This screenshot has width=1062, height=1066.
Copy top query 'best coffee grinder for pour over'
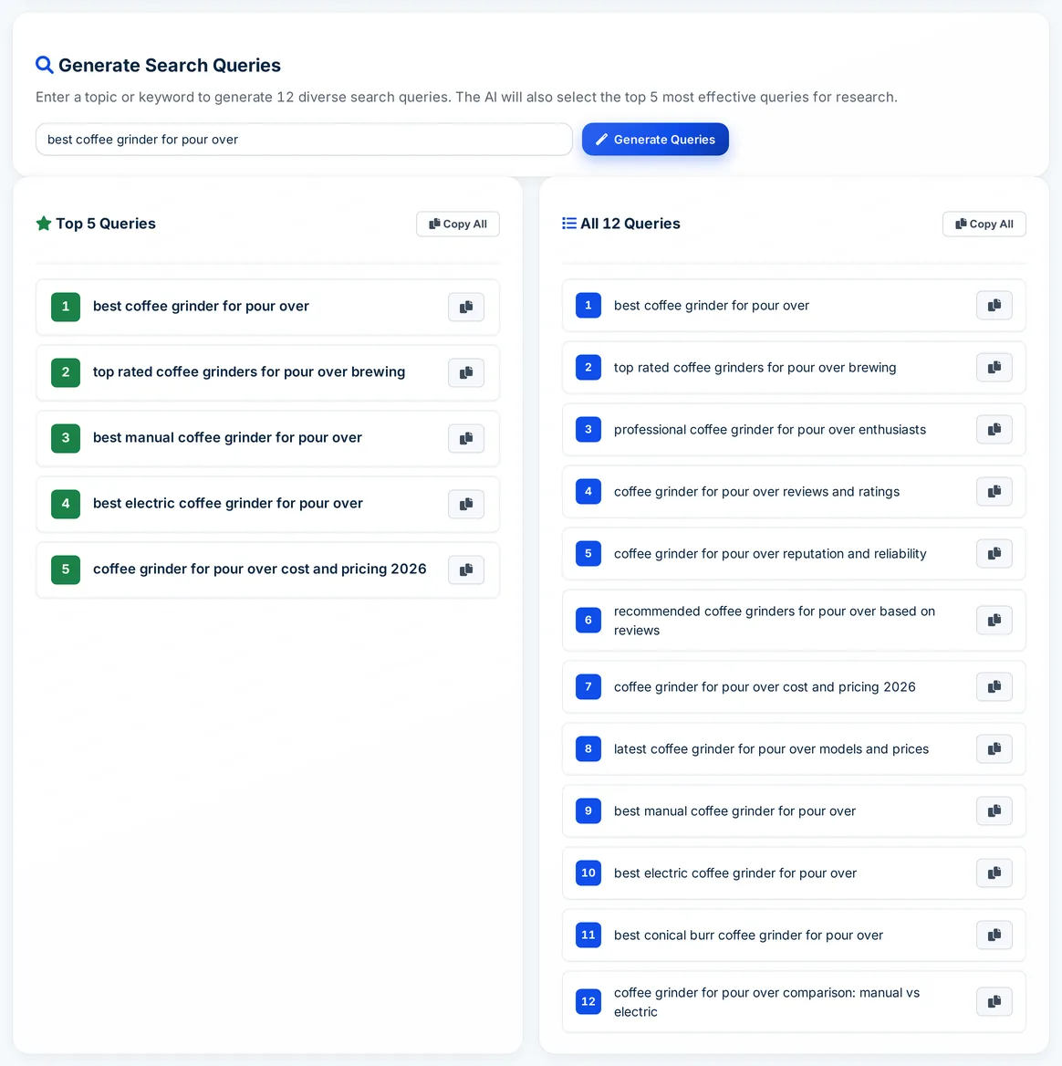click(466, 307)
